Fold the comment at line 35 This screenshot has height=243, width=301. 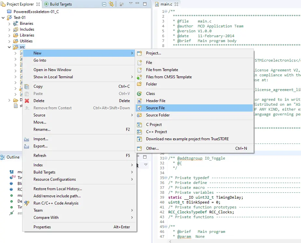point(166,178)
